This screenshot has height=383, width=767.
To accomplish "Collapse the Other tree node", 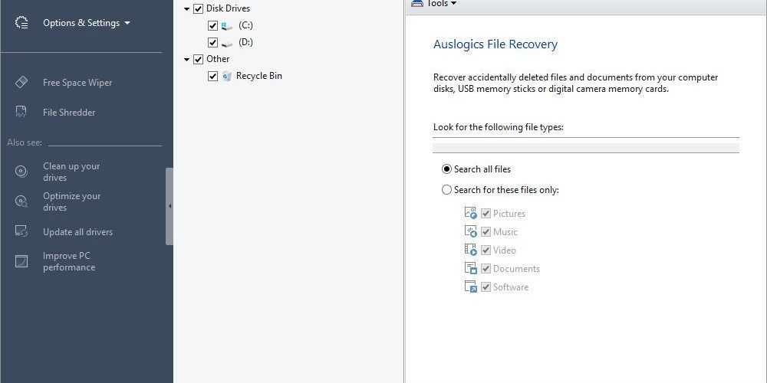I will click(x=186, y=59).
